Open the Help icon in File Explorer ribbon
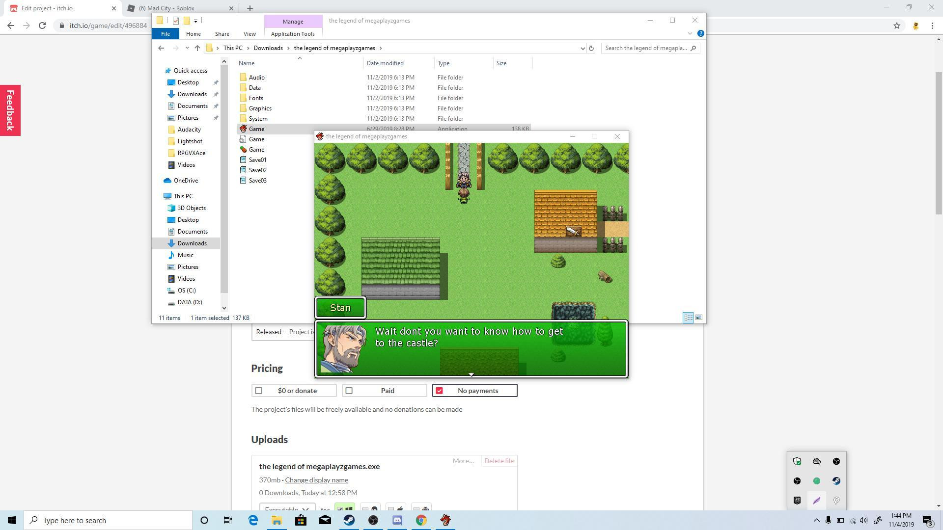 tap(700, 33)
